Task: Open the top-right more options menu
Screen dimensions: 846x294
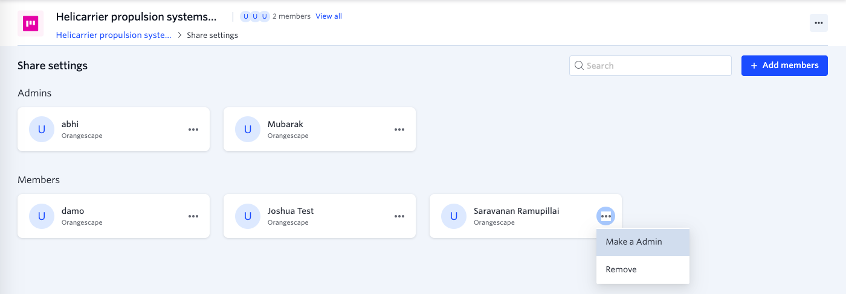Action: coord(818,23)
